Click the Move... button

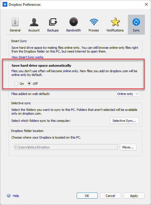[x=128, y=147]
